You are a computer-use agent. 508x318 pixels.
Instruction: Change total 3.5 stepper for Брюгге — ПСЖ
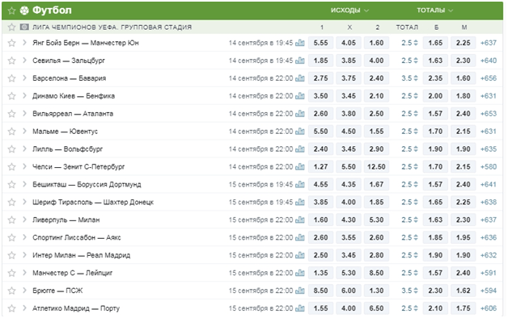[x=416, y=291]
